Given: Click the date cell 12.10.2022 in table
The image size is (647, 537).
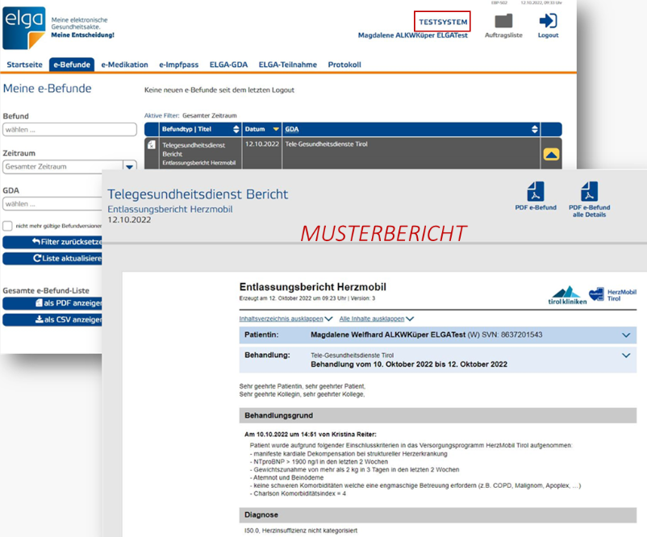Looking at the screenshot, I should 262,144.
